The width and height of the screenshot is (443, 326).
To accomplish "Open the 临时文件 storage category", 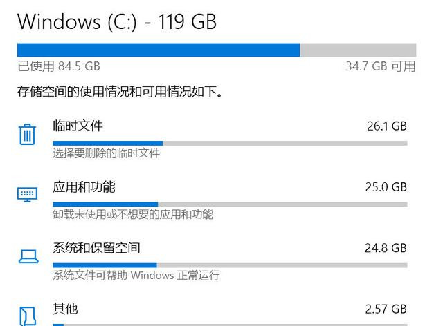I will coord(78,126).
